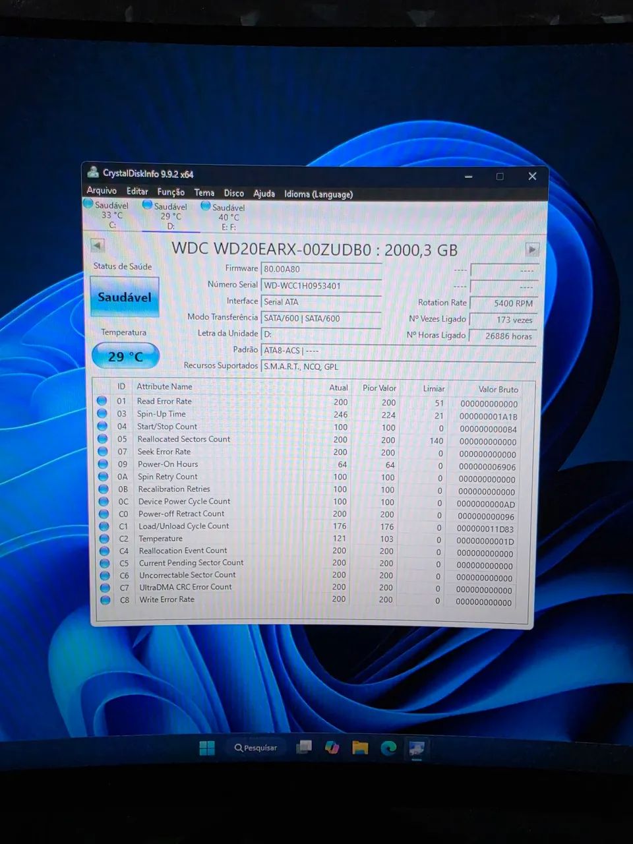Open the Tema menu

pos(204,193)
